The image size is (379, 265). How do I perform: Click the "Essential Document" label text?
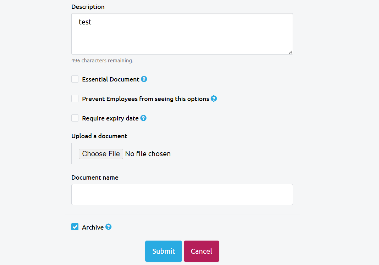click(111, 79)
